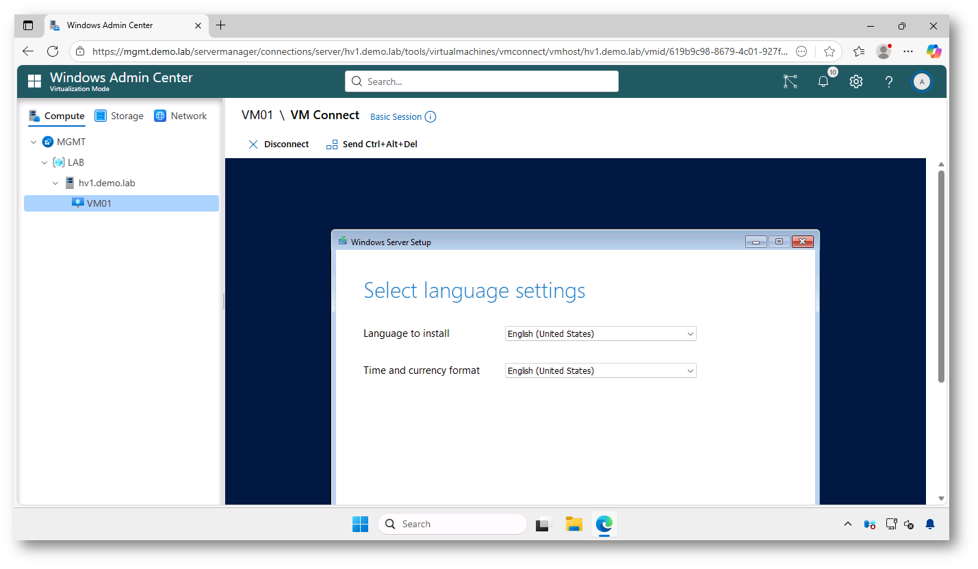
Task: Click the Basic Session link
Action: 396,117
